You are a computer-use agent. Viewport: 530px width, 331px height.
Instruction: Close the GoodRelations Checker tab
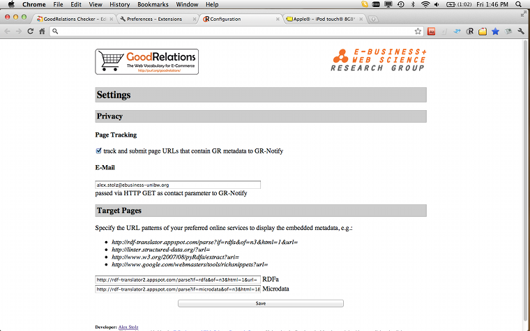111,20
